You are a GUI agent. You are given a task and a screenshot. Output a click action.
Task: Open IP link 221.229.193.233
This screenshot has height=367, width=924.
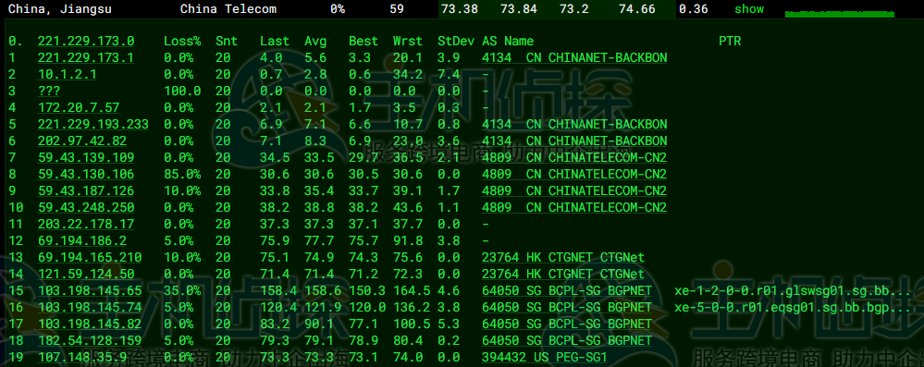93,124
